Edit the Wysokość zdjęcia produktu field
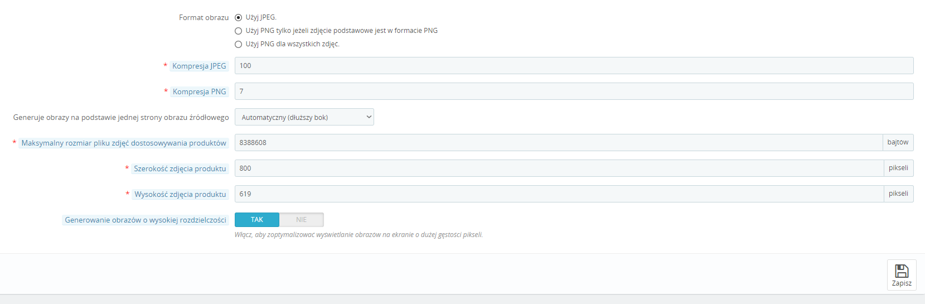The height and width of the screenshot is (304, 925). coord(559,194)
